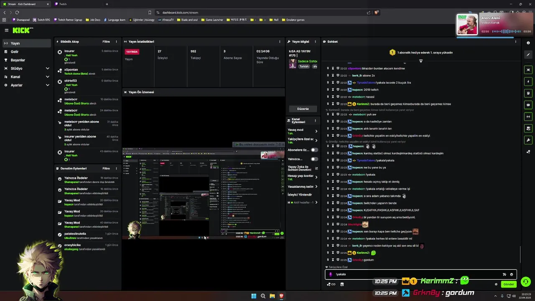Viewport: 535px width, 301px height.
Task: Click the stream preview video thumbnail
Action: click(204, 193)
